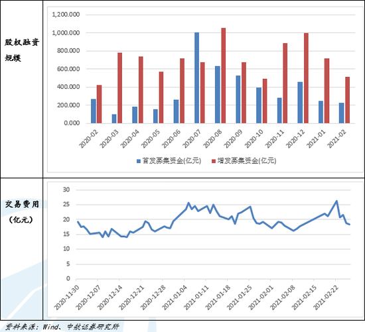Click the blue legend swatch for 首发募集资金
Screen dimensions: 365x332
(139, 161)
